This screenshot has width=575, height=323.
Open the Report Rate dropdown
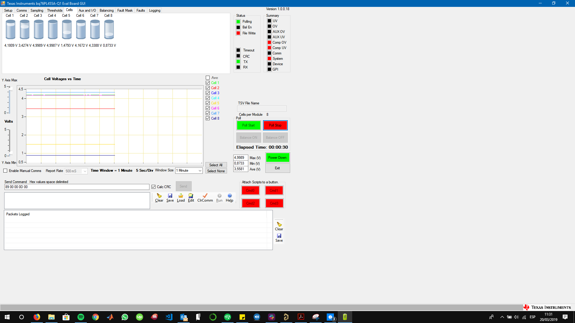pyautogui.click(x=76, y=171)
